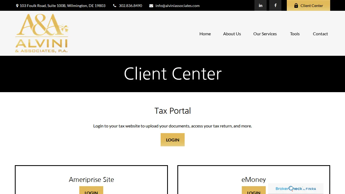Navigate to the Contact page
345x194 pixels.
320,34
